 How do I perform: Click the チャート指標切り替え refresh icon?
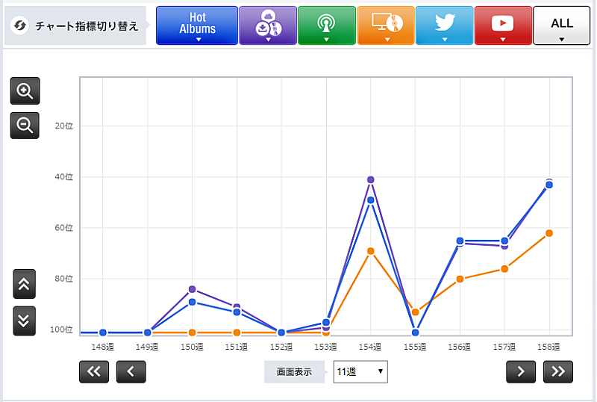(x=21, y=26)
